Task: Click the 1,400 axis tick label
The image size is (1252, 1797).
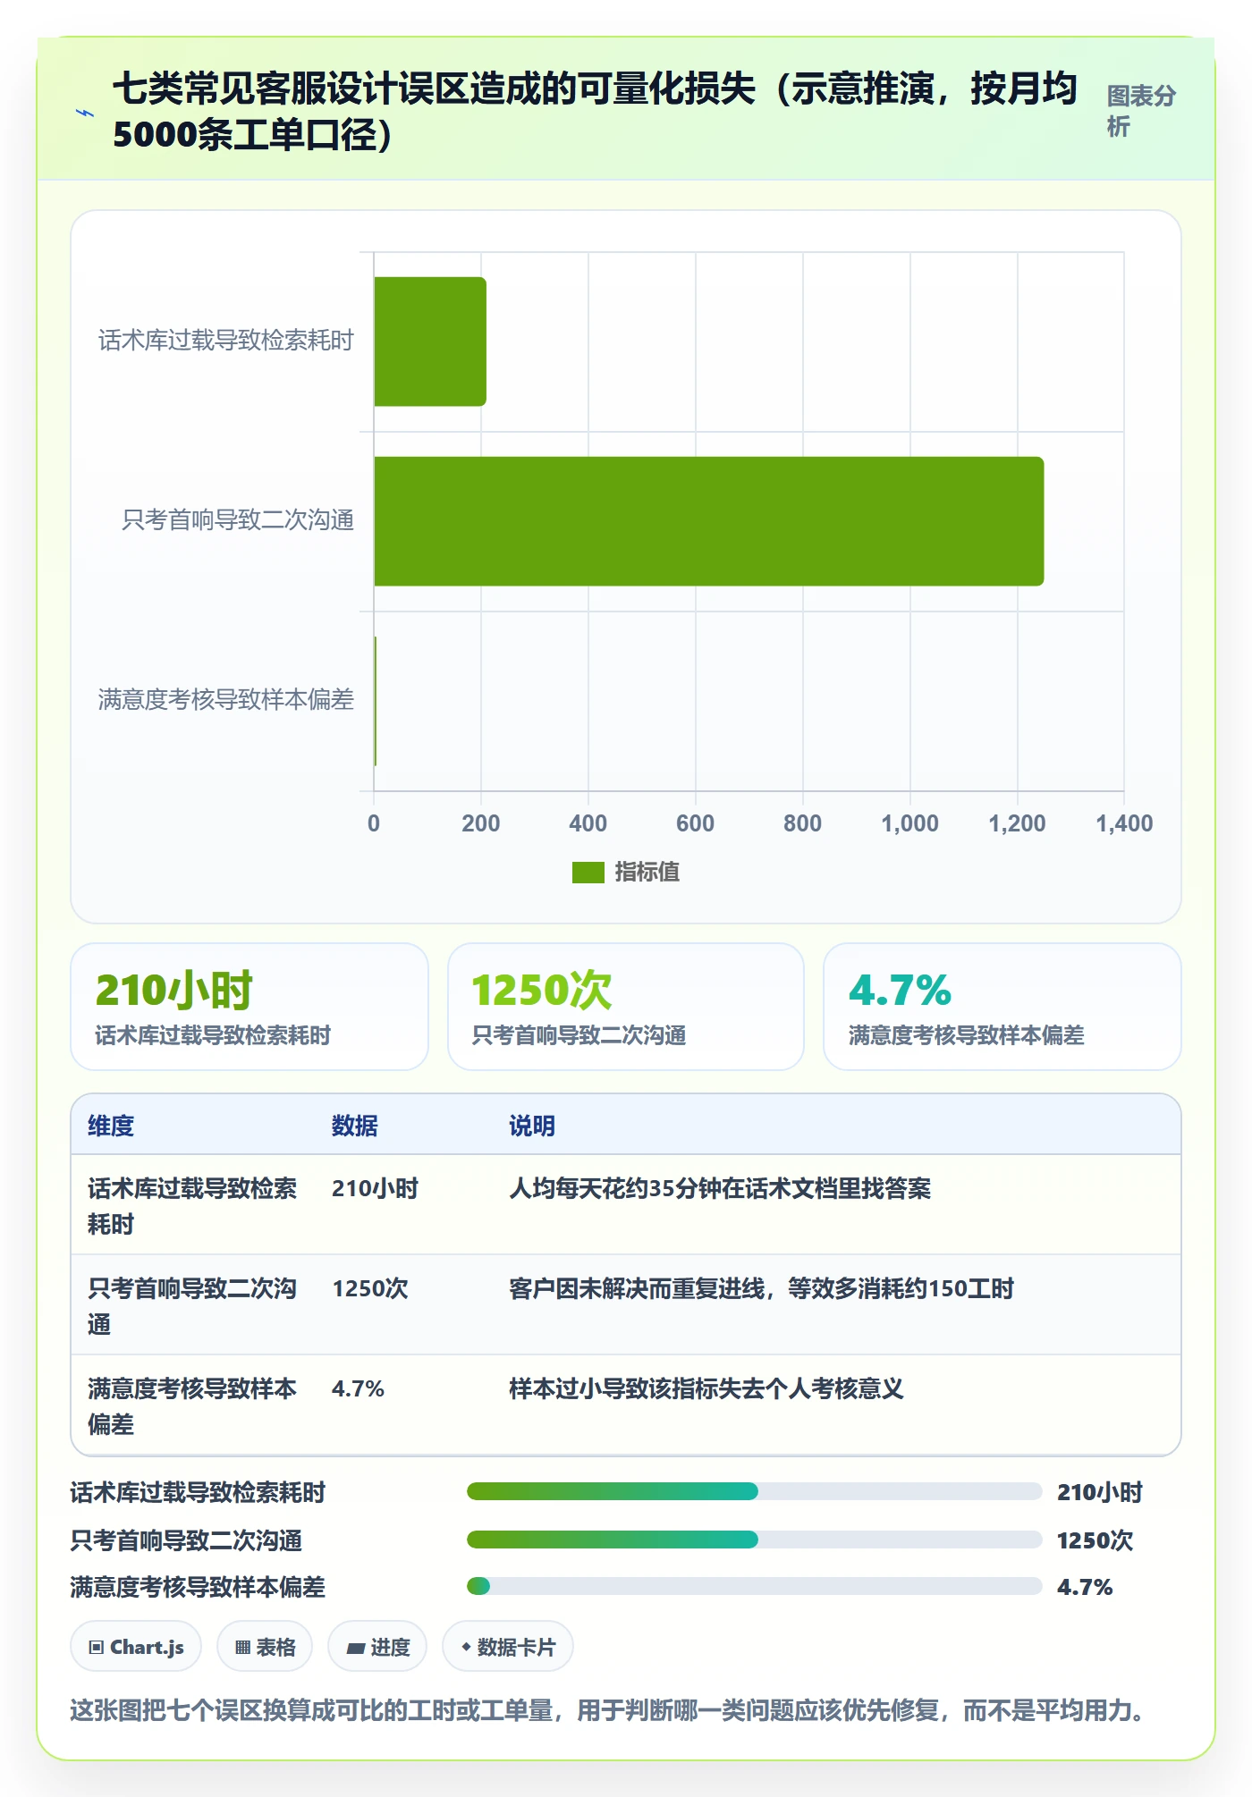Action: 1124,823
